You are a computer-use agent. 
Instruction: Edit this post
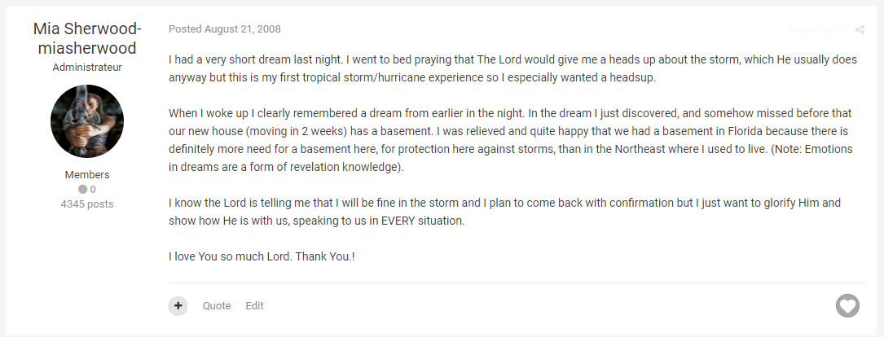point(254,305)
